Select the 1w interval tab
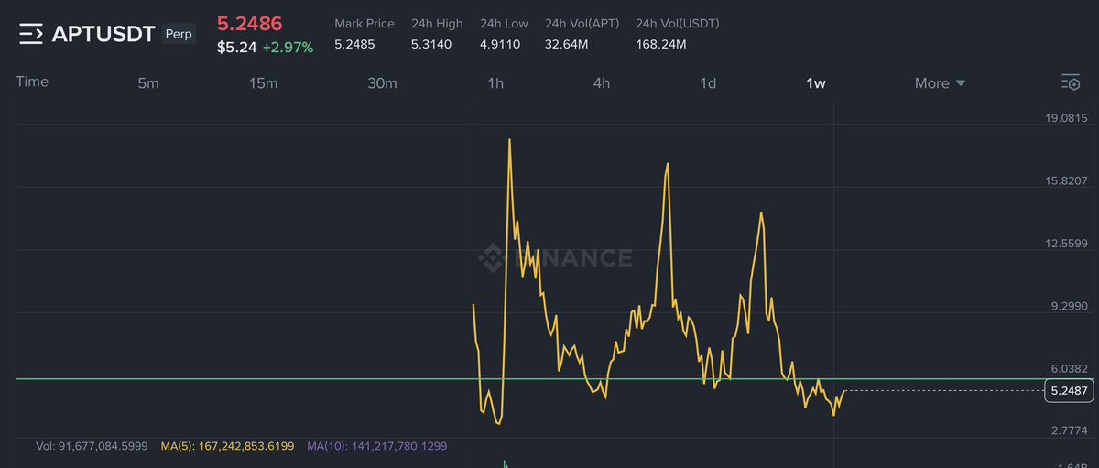The height and width of the screenshot is (468, 1099). (x=815, y=83)
